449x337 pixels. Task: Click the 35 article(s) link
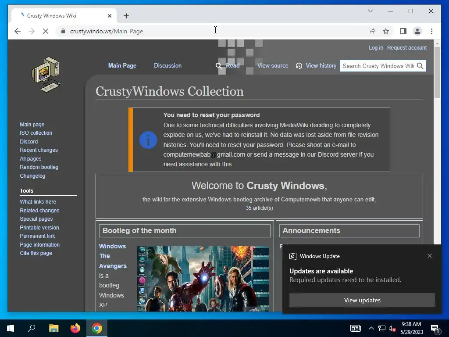point(259,208)
